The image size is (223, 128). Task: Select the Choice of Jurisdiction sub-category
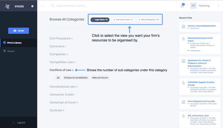(x=76, y=78)
